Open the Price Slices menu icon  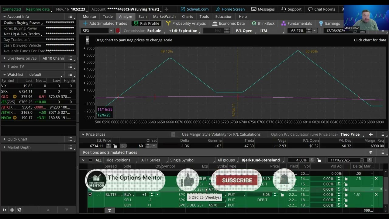[382, 134]
